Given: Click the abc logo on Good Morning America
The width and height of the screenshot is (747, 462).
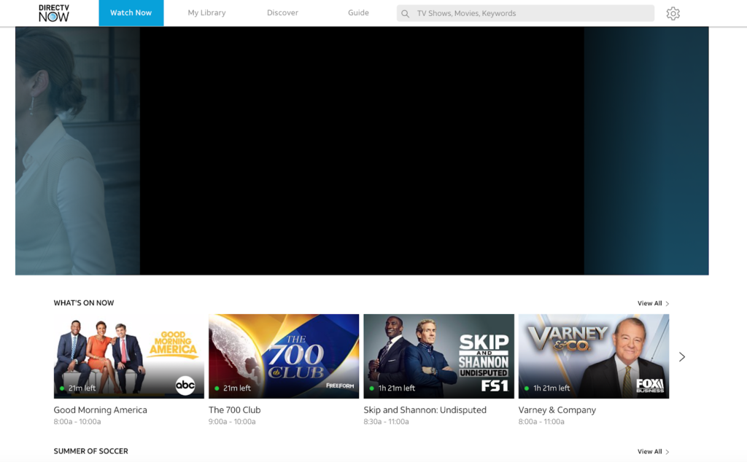Looking at the screenshot, I should pos(185,385).
